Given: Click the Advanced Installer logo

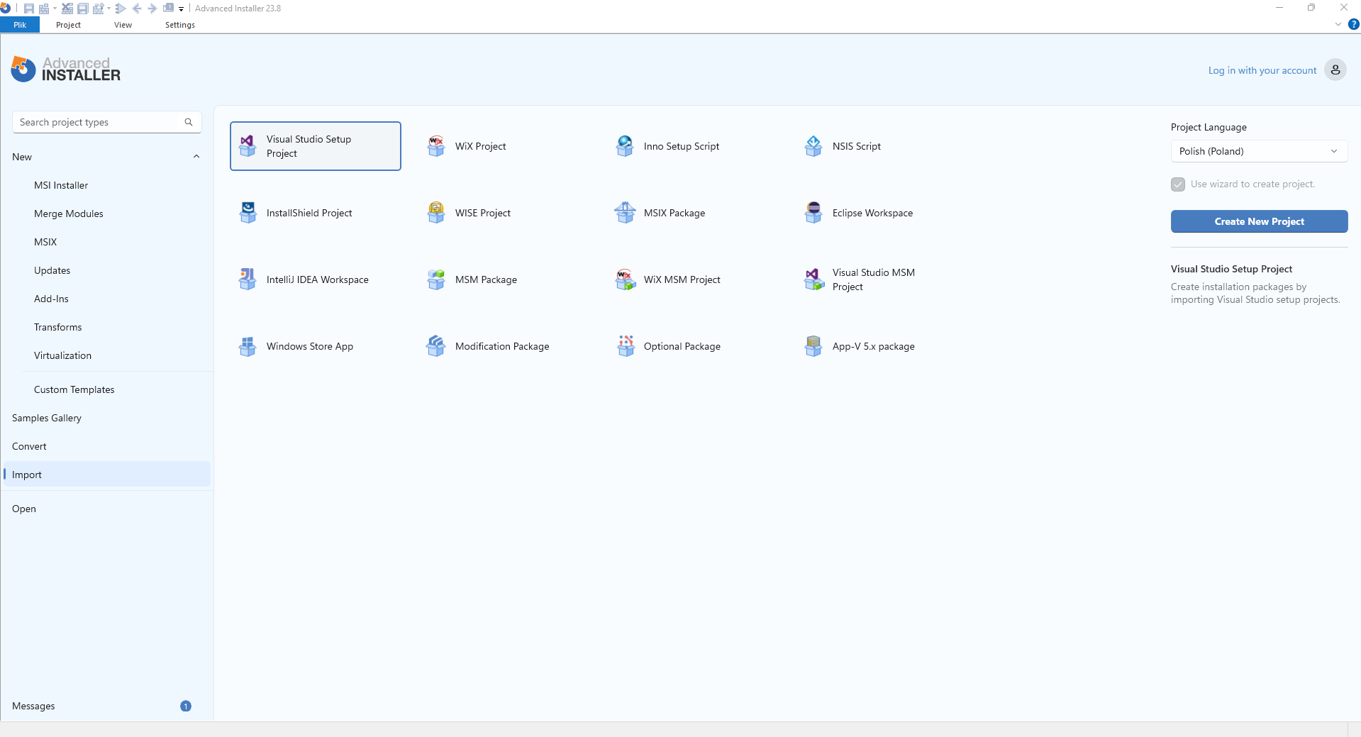Looking at the screenshot, I should click(65, 70).
